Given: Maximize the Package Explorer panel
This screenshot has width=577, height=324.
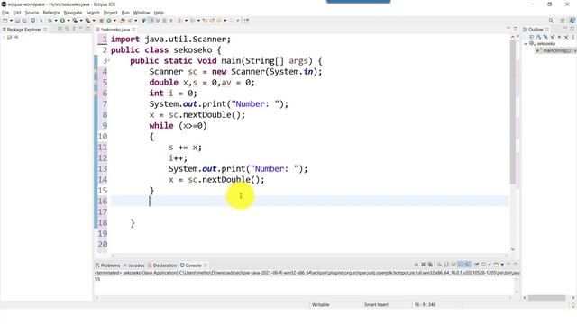Looking at the screenshot, I should pos(87,29).
